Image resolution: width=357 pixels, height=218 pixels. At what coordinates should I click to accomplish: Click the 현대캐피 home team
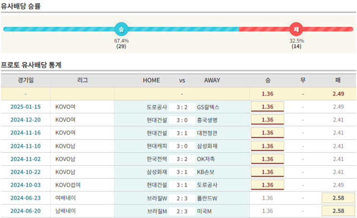point(157,146)
